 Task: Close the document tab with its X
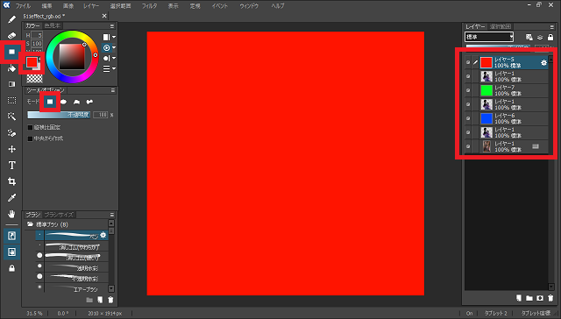pyautogui.click(x=104, y=16)
